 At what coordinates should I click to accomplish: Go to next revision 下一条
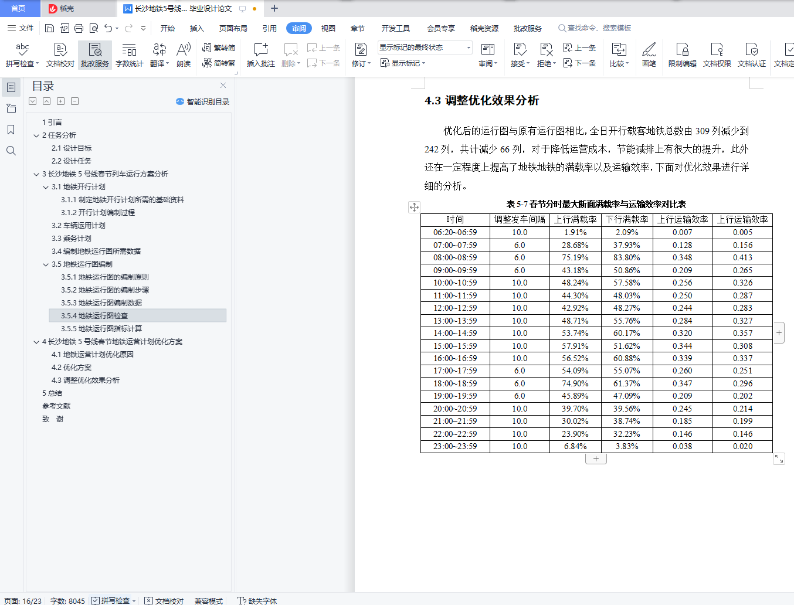(x=579, y=63)
